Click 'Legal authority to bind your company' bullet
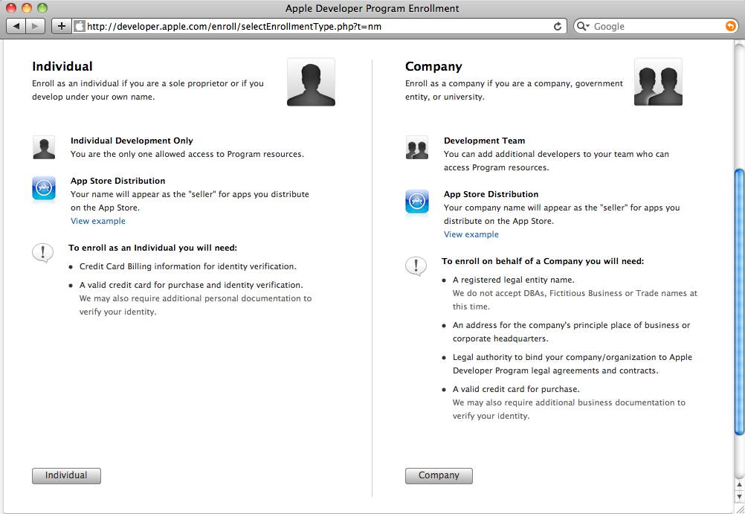This screenshot has width=745, height=514. coord(572,364)
